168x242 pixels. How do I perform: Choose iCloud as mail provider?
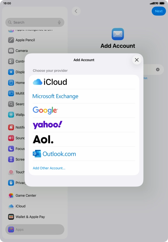pyautogui.click(x=50, y=82)
